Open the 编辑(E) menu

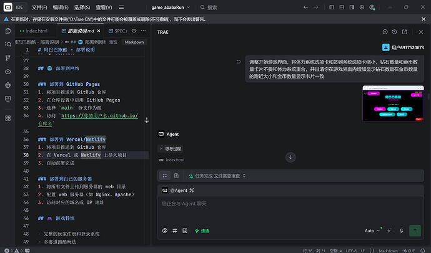pos(61,7)
